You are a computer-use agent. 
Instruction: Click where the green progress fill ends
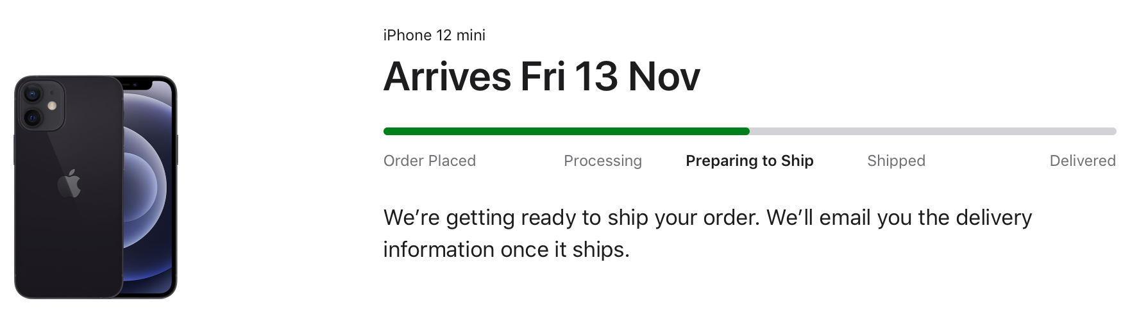click(748, 131)
